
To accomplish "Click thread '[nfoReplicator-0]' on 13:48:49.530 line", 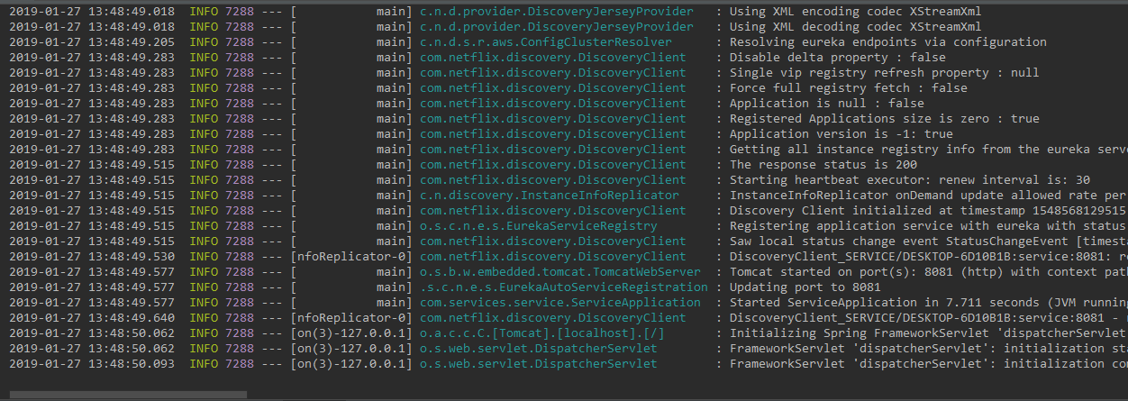I will pyautogui.click(x=350, y=257).
